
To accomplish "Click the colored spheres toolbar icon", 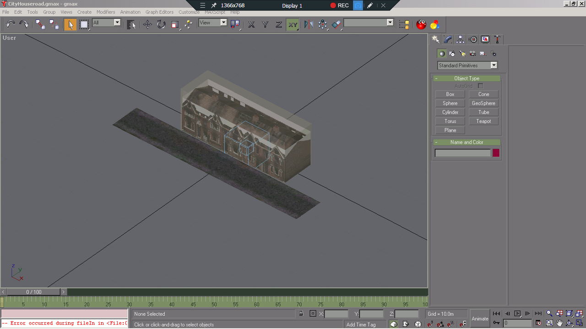I will pyautogui.click(x=434, y=25).
